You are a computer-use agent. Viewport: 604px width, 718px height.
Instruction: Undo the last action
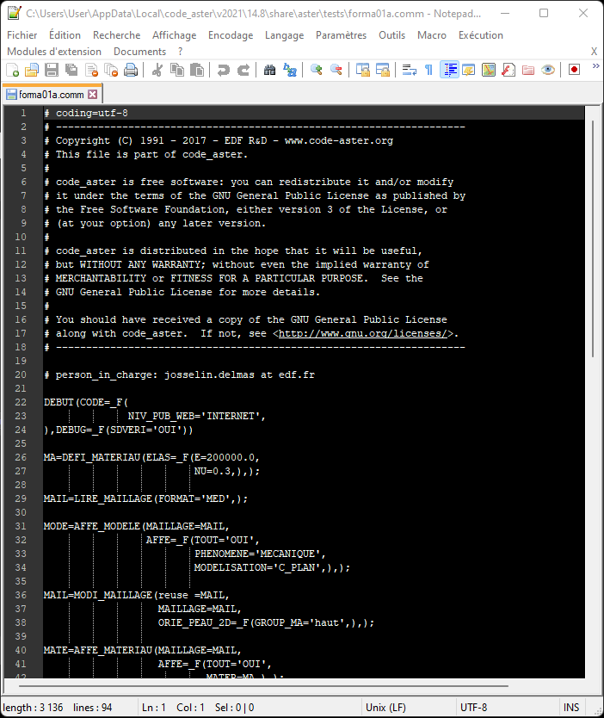click(x=224, y=70)
